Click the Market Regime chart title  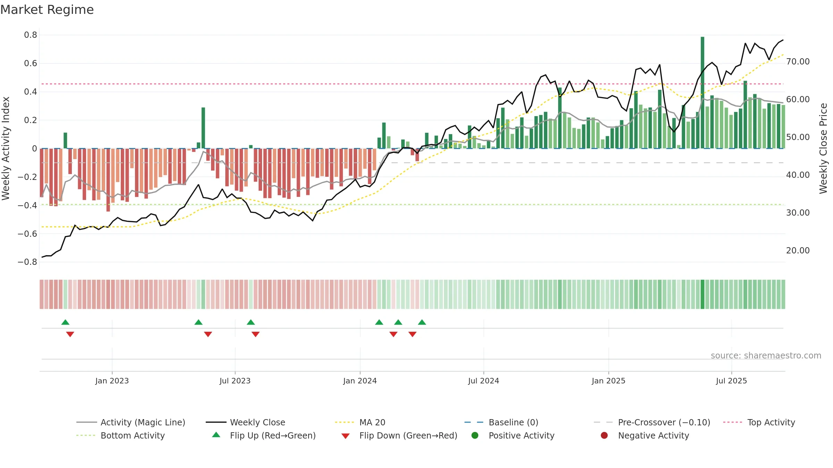[x=47, y=10]
